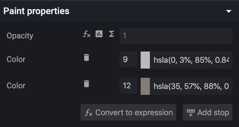Click into the Opacity value field

[x=176, y=36]
